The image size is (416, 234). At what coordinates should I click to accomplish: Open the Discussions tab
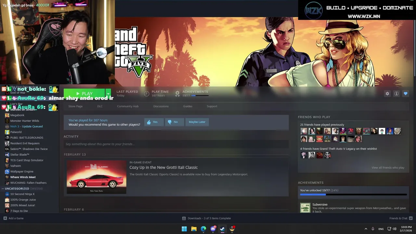coord(161,106)
